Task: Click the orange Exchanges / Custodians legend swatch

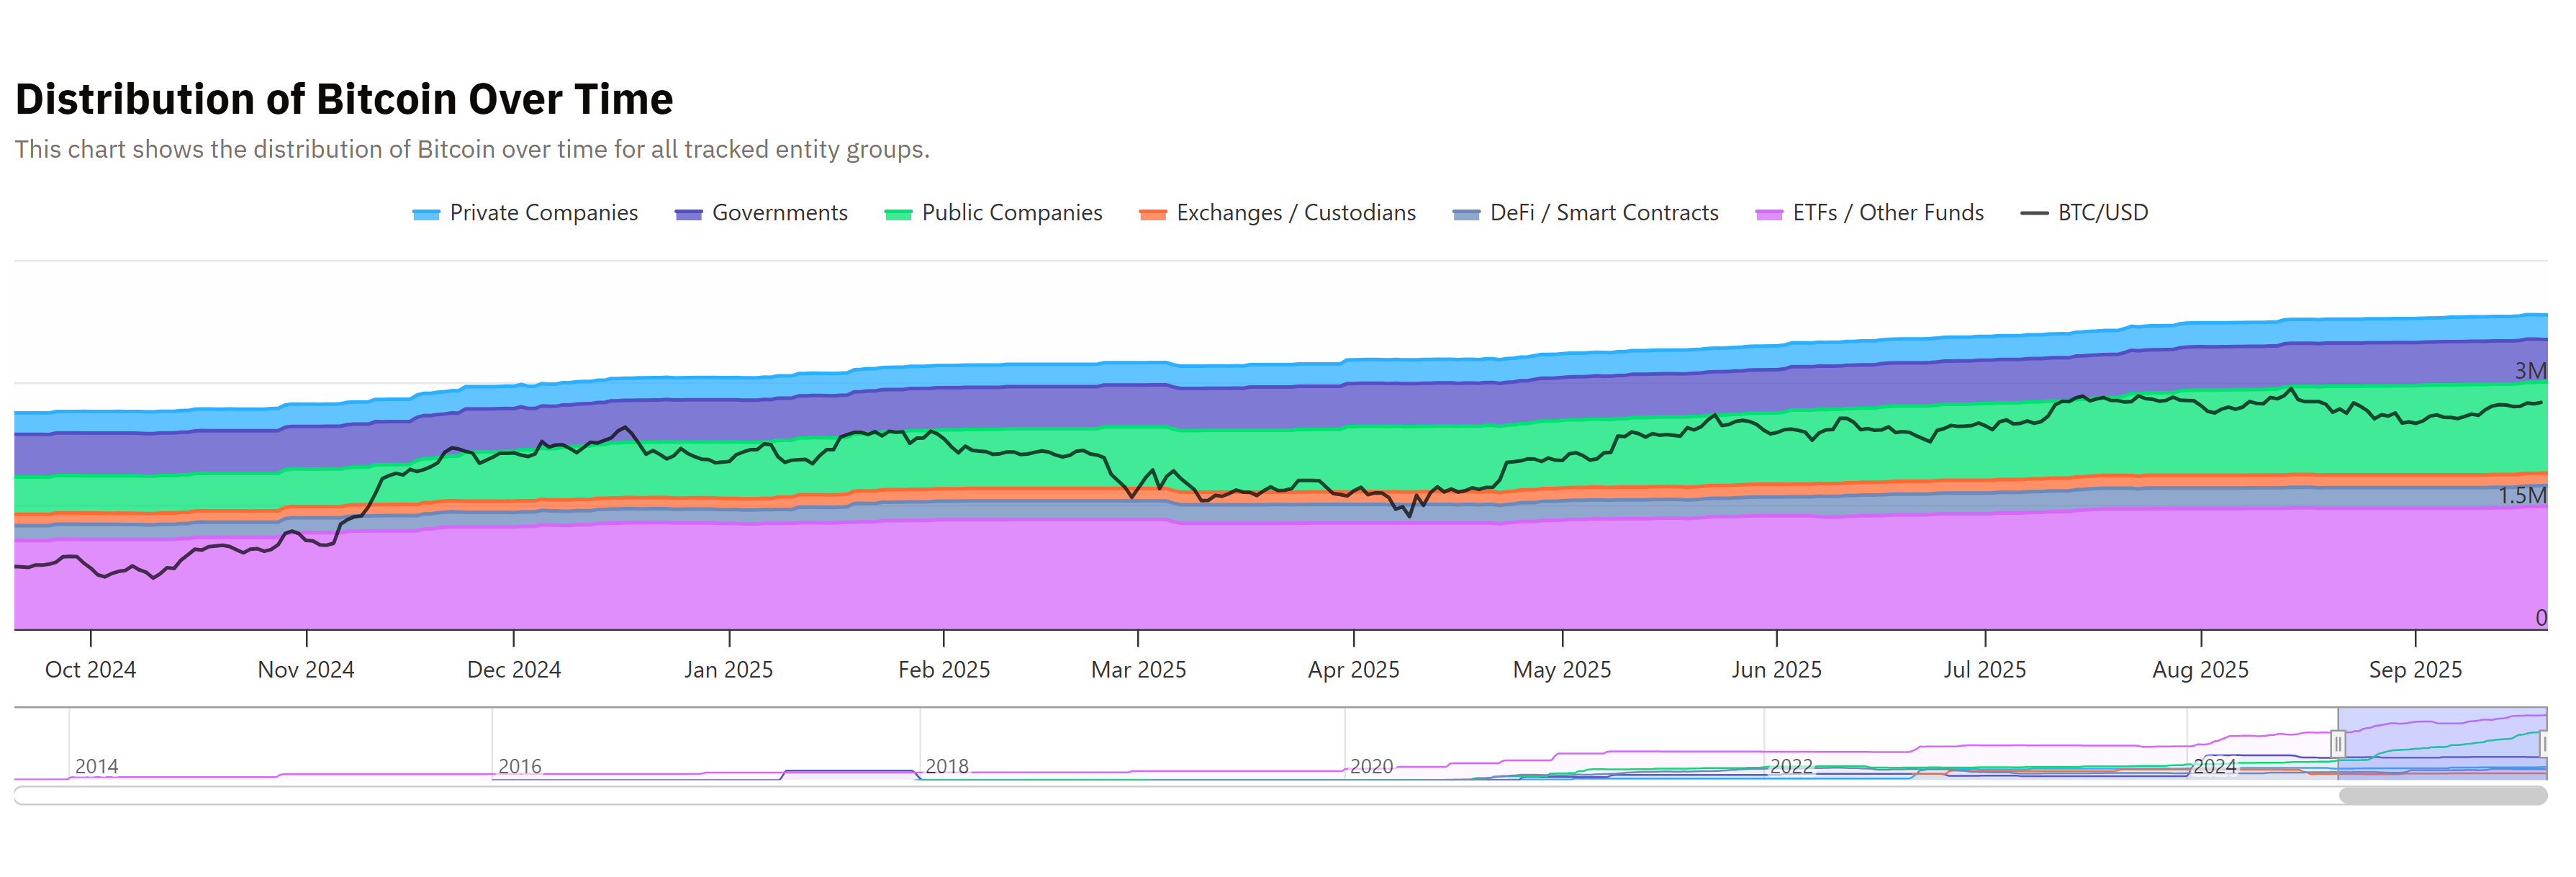Action: [1153, 214]
